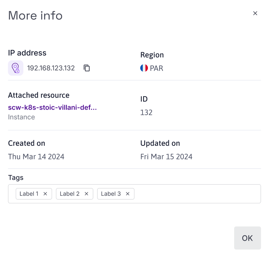Remove the Label 3 tag
269x253 pixels.
point(128,194)
